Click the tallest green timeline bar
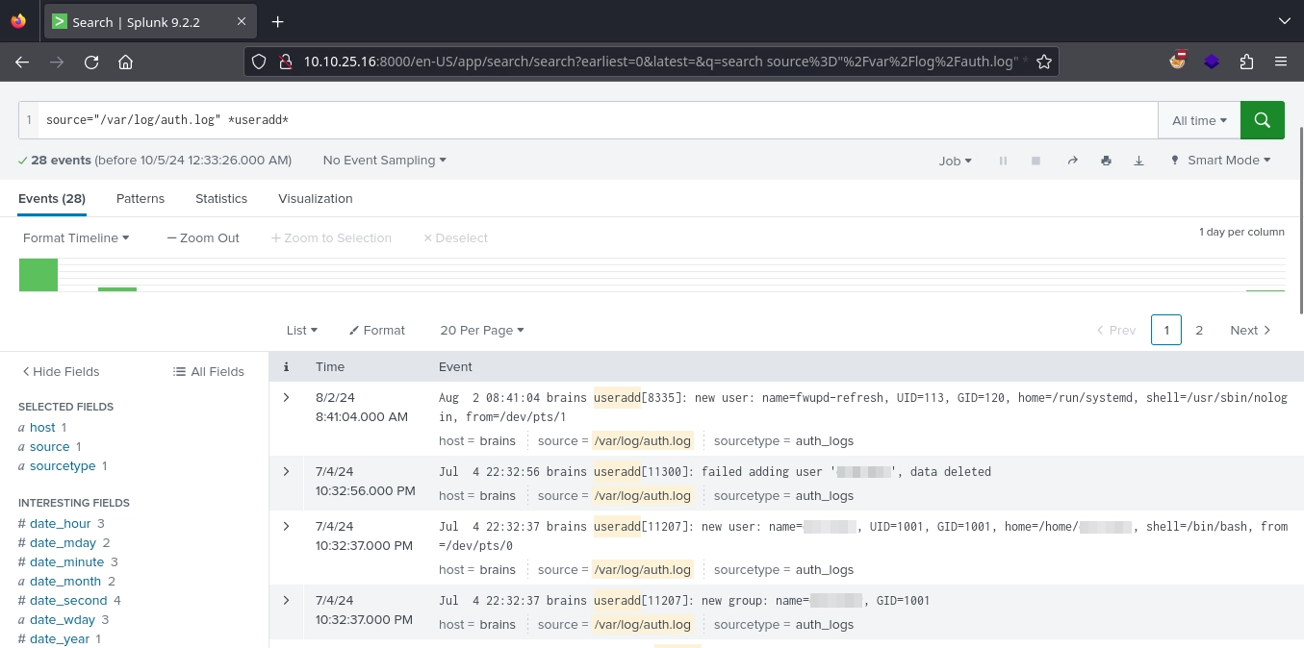 38,275
